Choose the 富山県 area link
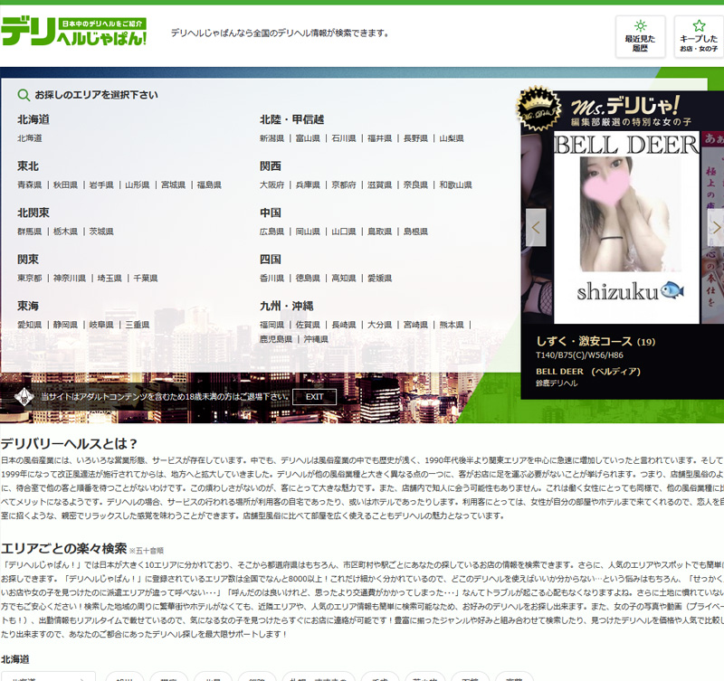Screen dimensions: 724x681 [308, 138]
